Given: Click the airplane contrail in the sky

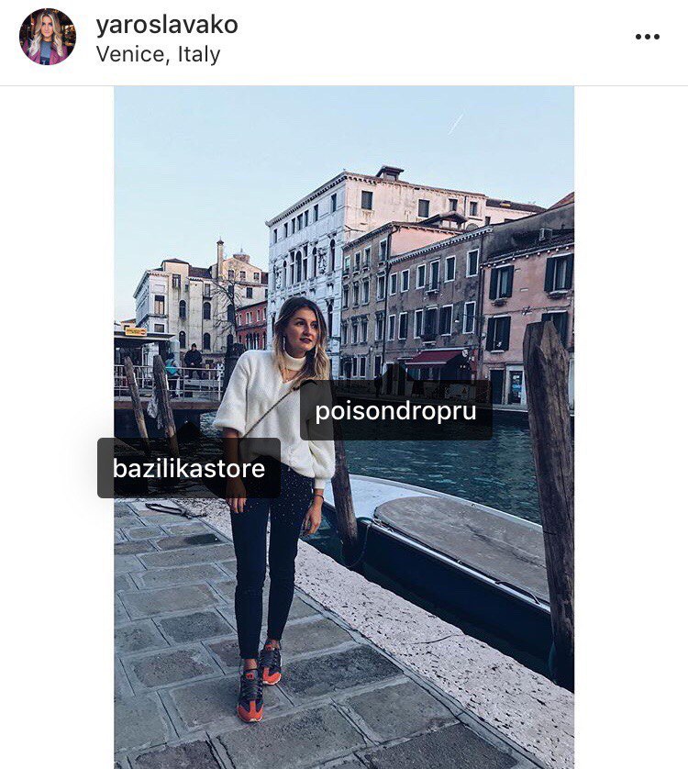Looking at the screenshot, I should [x=456, y=123].
